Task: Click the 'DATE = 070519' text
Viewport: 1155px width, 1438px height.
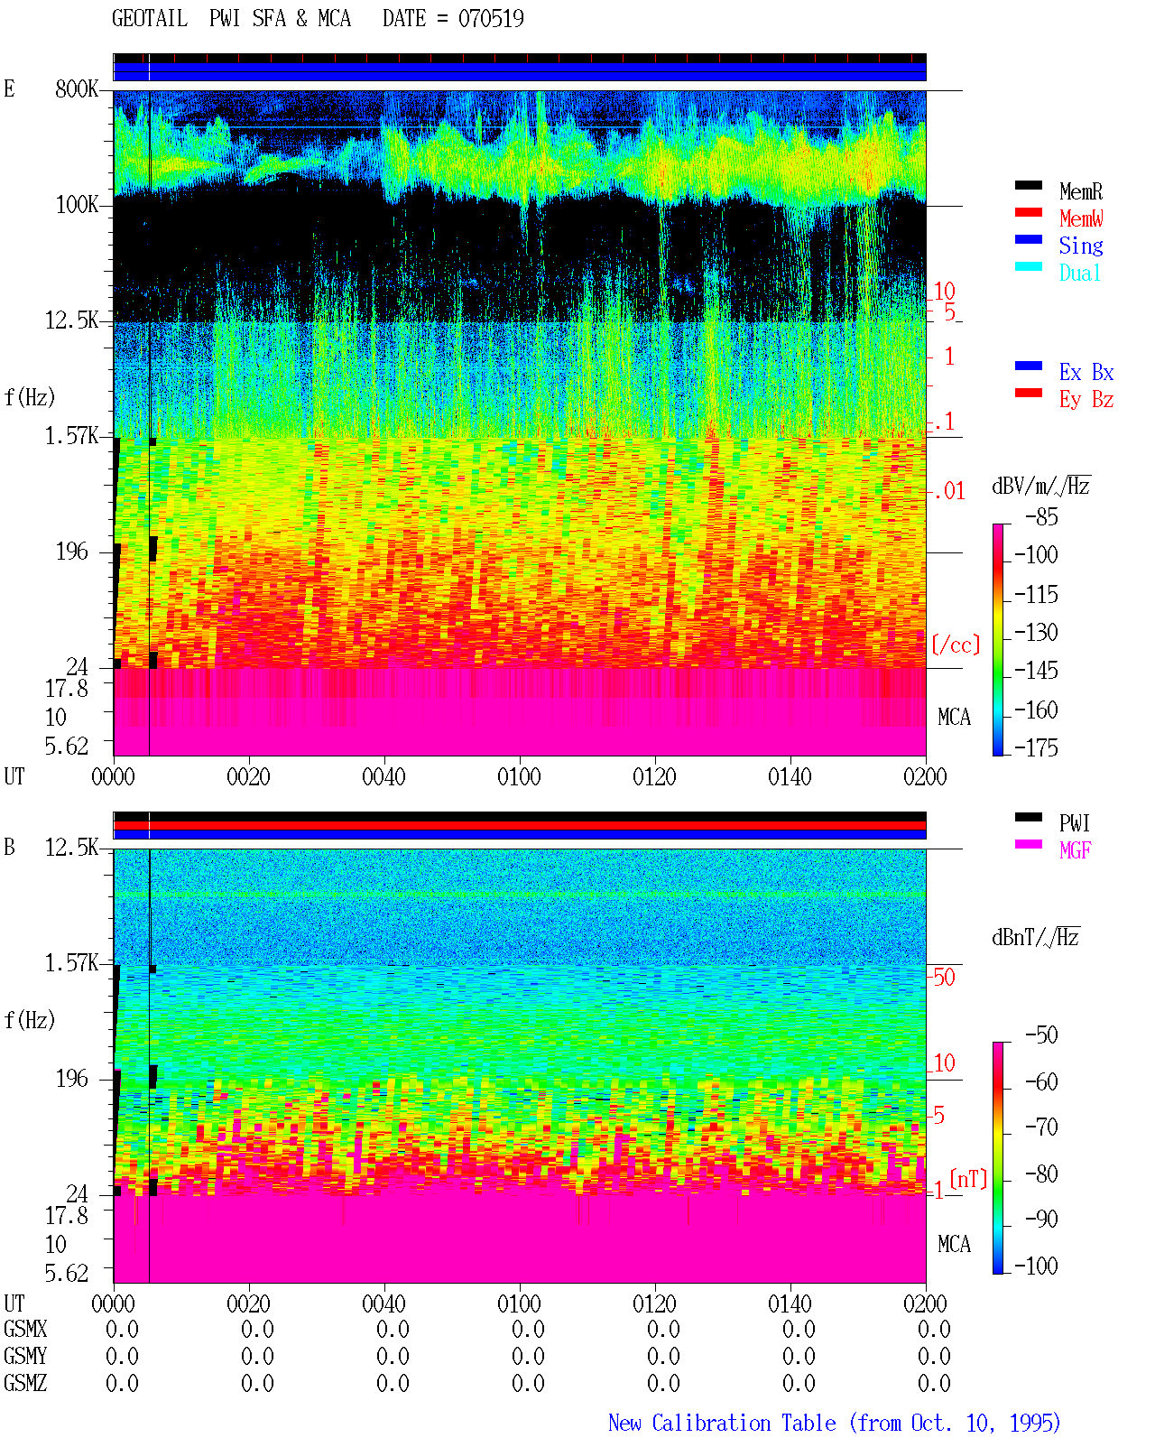Action: [x=453, y=19]
